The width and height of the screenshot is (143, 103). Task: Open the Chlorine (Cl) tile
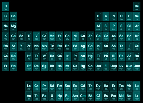click(129, 26)
